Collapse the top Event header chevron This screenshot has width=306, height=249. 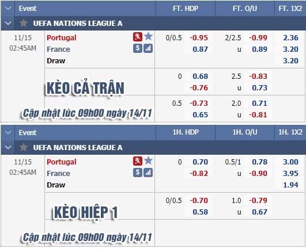coord(8,9)
